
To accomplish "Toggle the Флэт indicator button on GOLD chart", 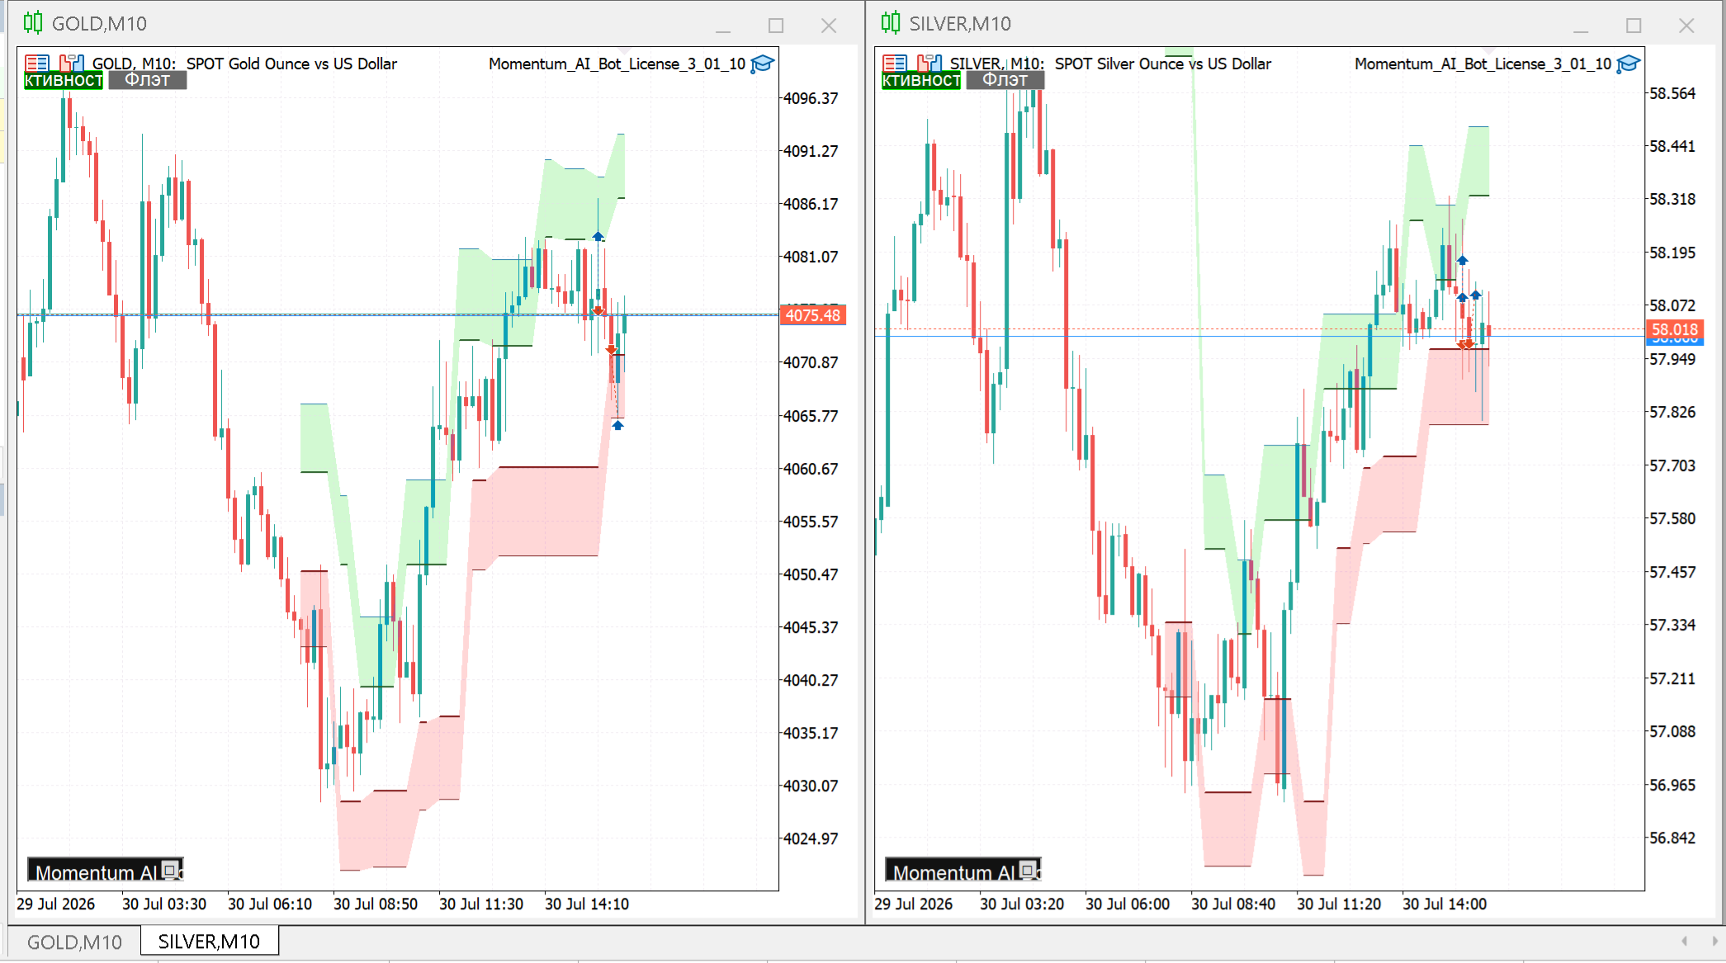I will point(148,81).
